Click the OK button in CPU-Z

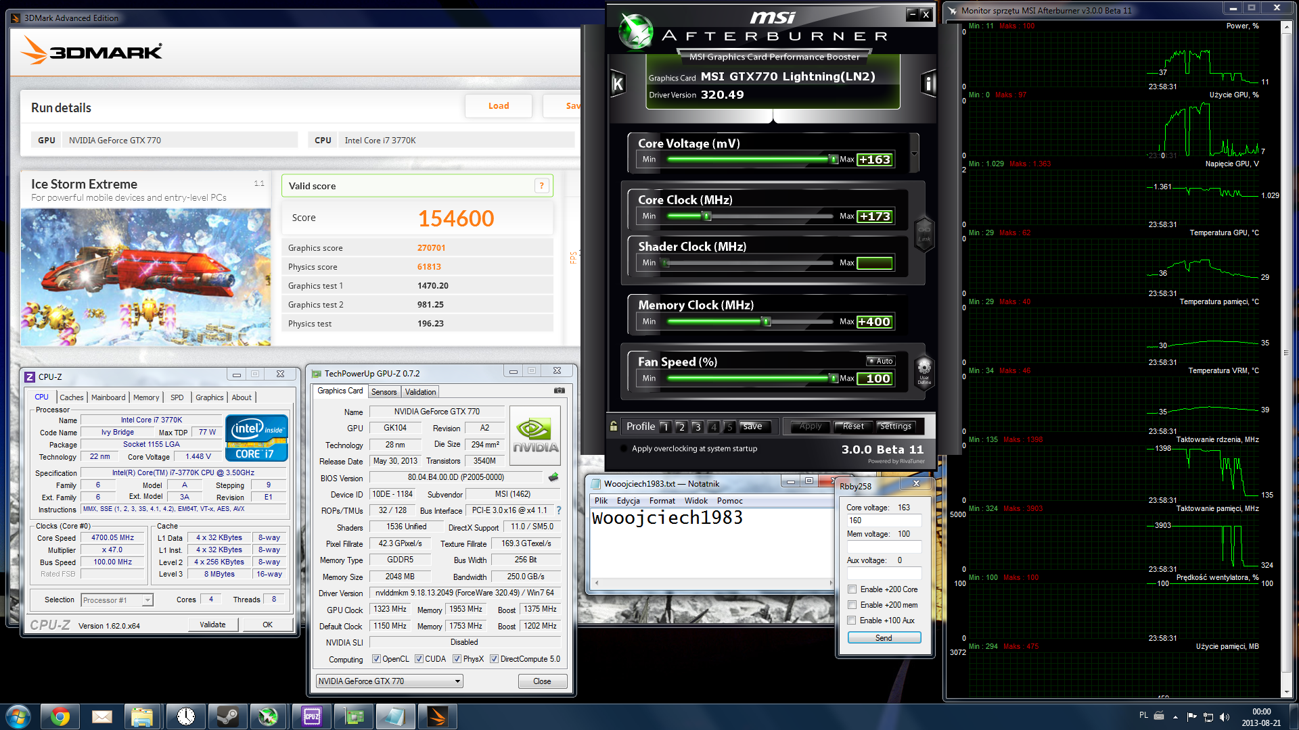point(267,625)
